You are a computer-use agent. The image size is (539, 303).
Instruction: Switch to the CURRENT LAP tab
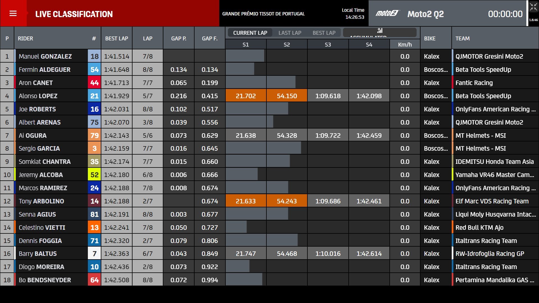[x=250, y=33]
